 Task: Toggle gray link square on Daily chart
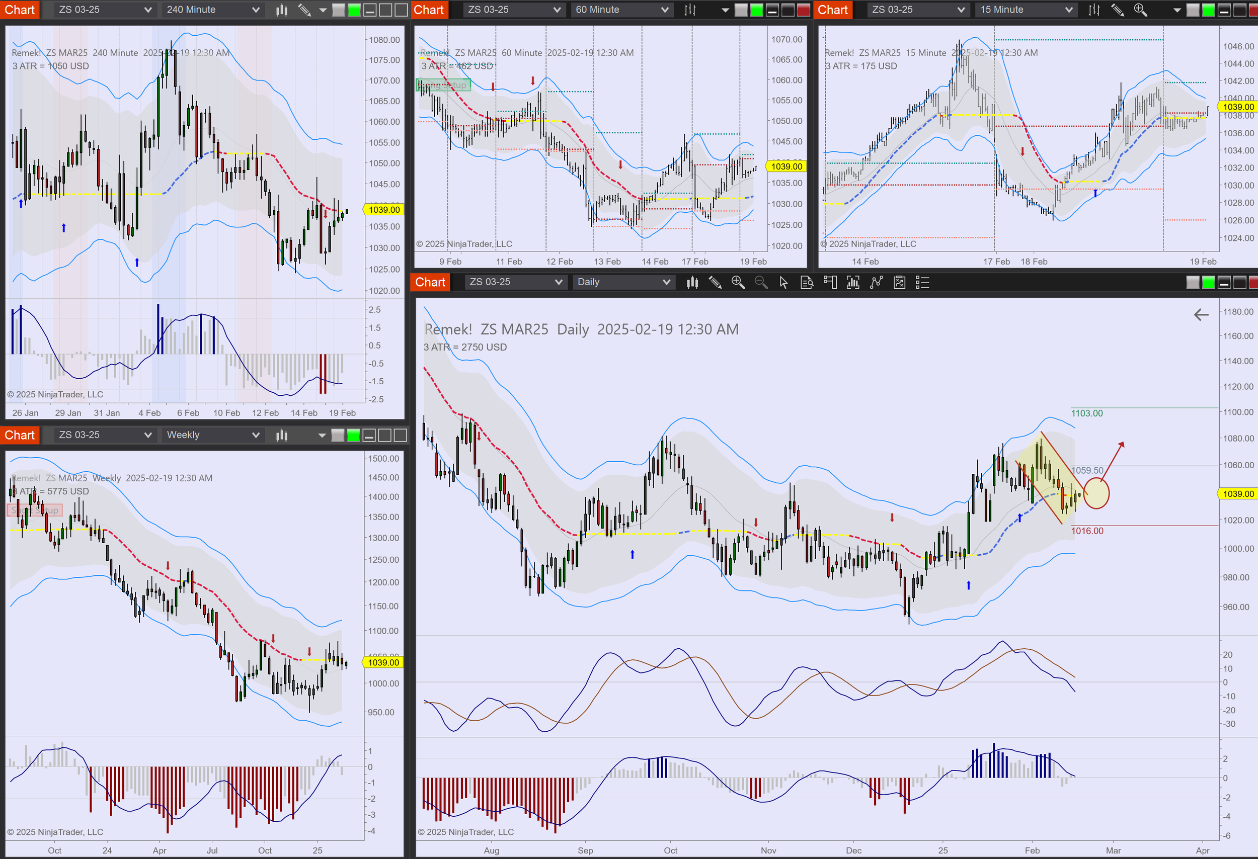[x=1193, y=282]
